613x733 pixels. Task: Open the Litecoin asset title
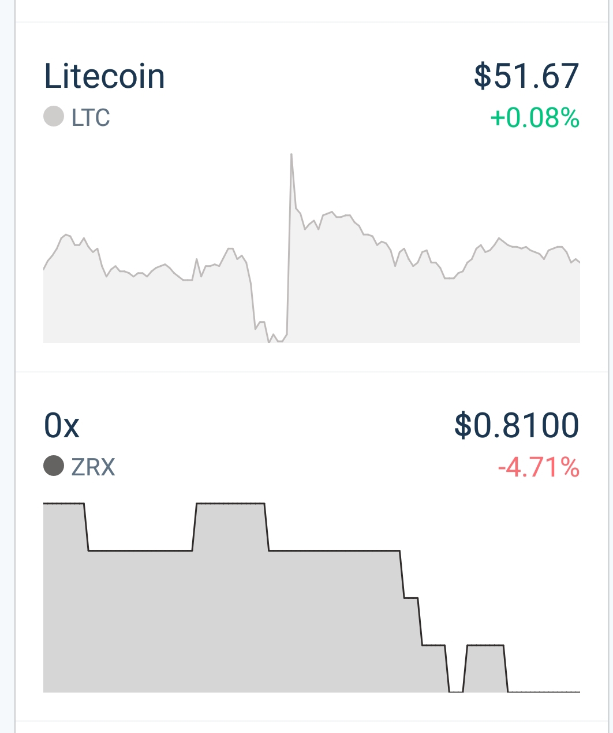104,76
